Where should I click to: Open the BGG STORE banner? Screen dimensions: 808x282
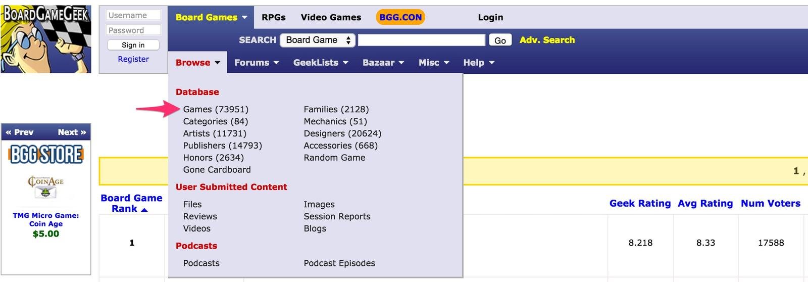pos(46,154)
